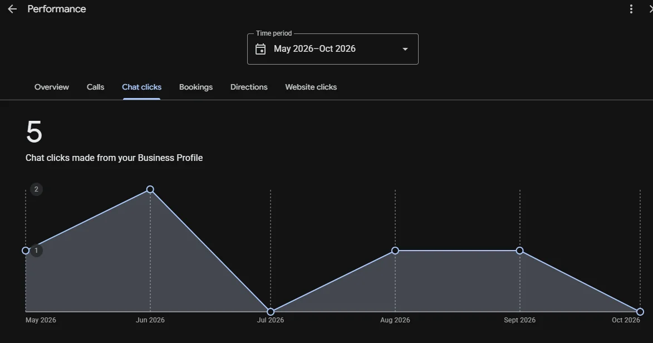653x343 pixels.
Task: Click the y-axis label badge 1
Action: pos(36,251)
